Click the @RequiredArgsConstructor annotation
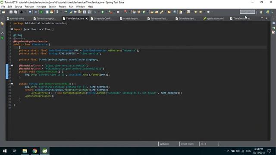Image resolution: width=276 pixels, height=155 pixels. point(31,41)
